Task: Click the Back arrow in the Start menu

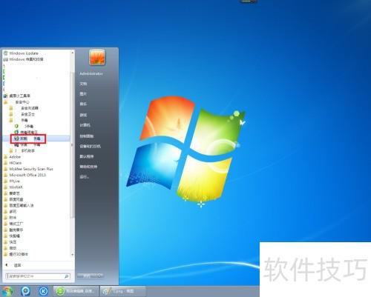Action: (x=7, y=265)
